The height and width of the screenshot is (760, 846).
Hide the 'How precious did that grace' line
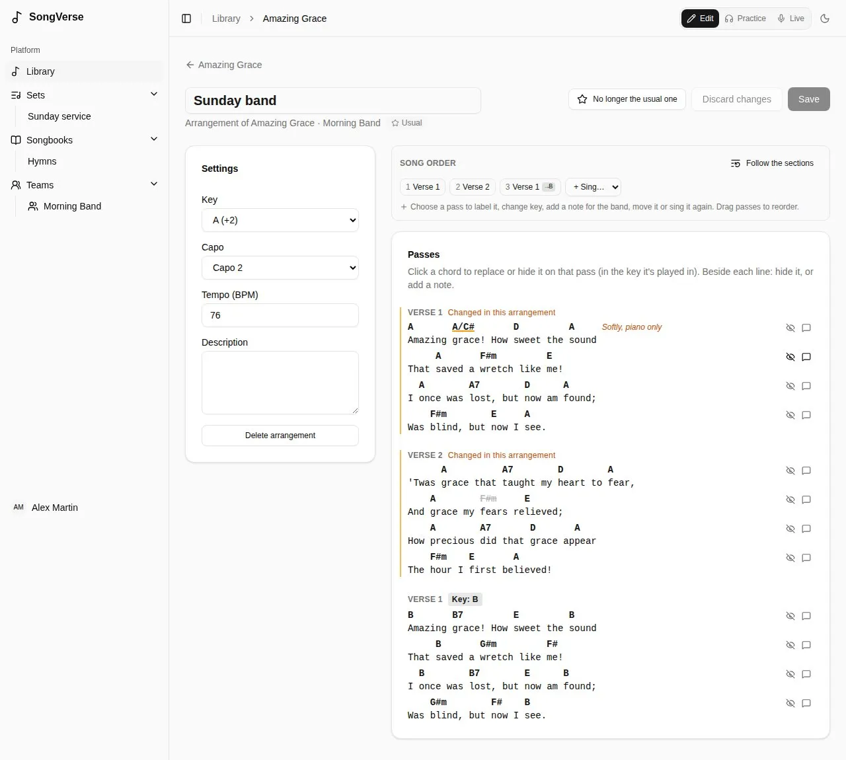point(790,529)
